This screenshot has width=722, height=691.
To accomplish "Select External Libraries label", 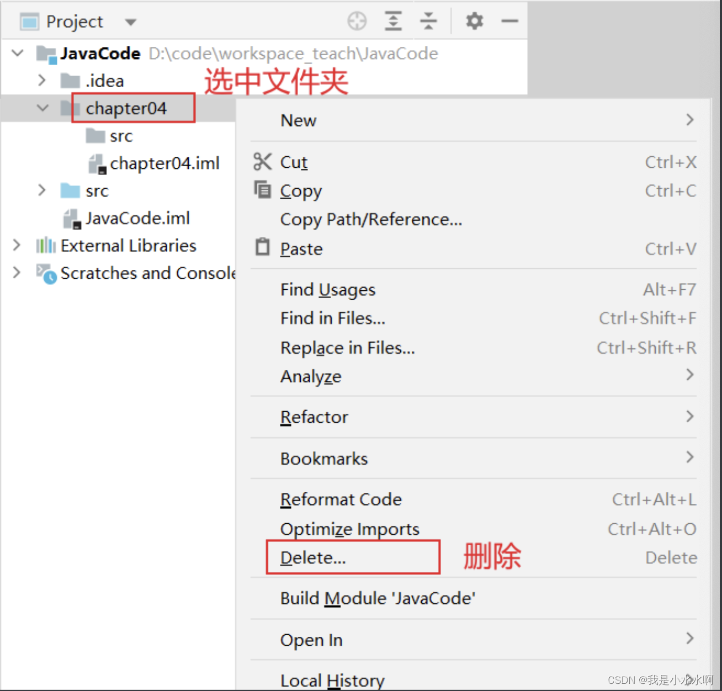I will click(129, 246).
